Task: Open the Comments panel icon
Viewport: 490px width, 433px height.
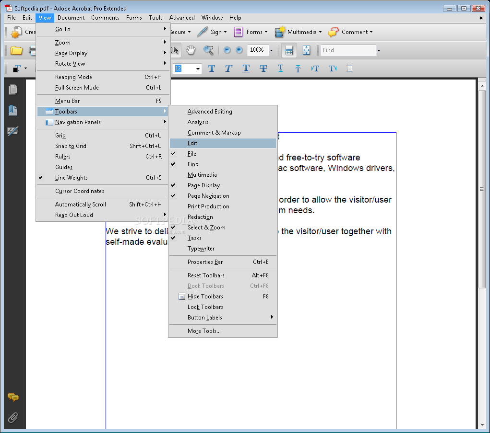Action: tap(13, 397)
